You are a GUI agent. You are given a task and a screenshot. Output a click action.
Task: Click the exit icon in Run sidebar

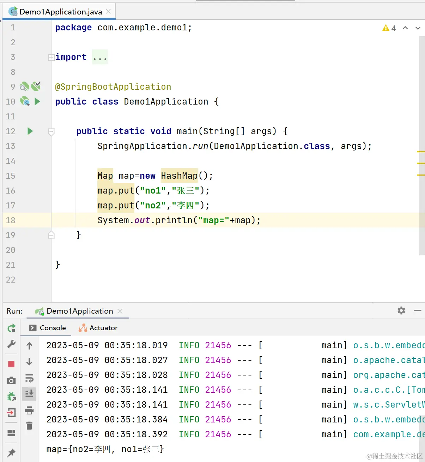[x=11, y=413]
